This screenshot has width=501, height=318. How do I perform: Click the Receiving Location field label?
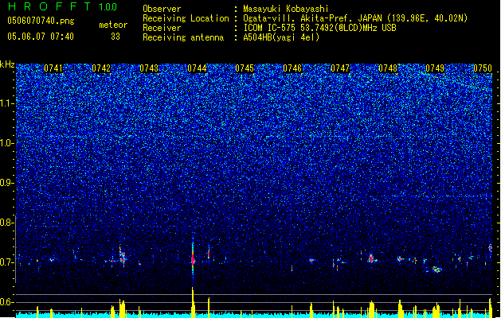(x=186, y=18)
